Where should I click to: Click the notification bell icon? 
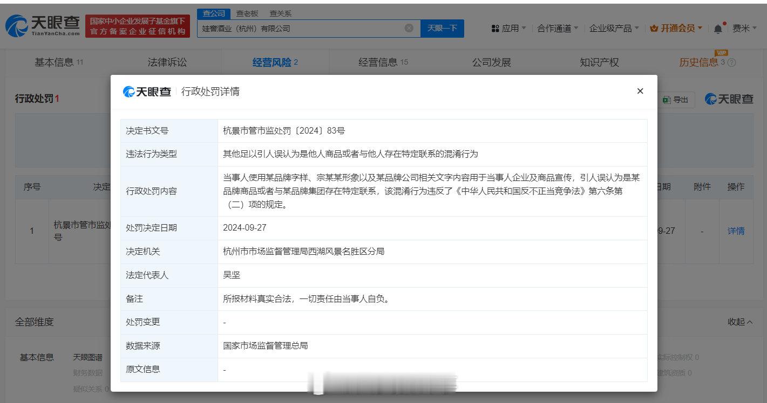coord(718,29)
